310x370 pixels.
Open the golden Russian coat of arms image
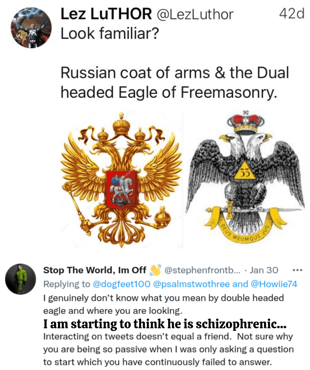121,180
